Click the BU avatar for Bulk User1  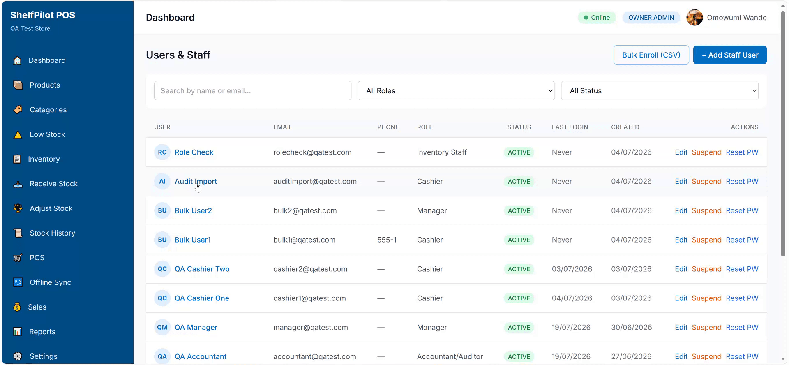tap(162, 240)
